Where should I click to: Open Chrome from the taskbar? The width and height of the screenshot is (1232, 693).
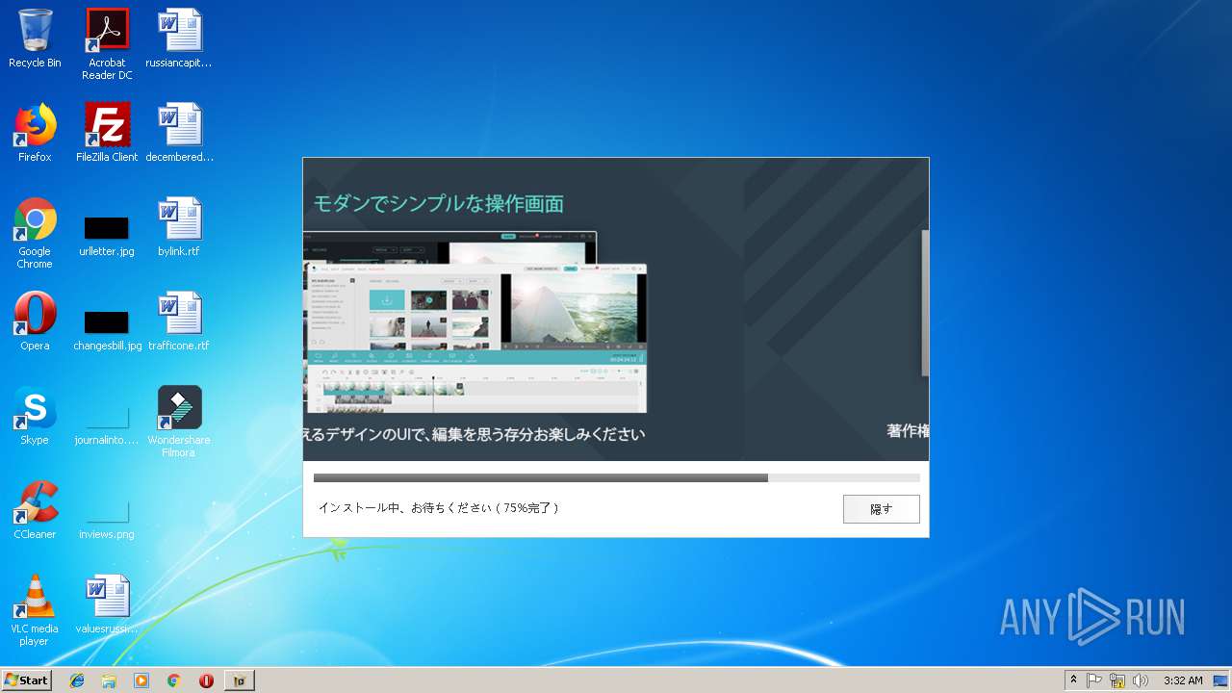click(173, 680)
